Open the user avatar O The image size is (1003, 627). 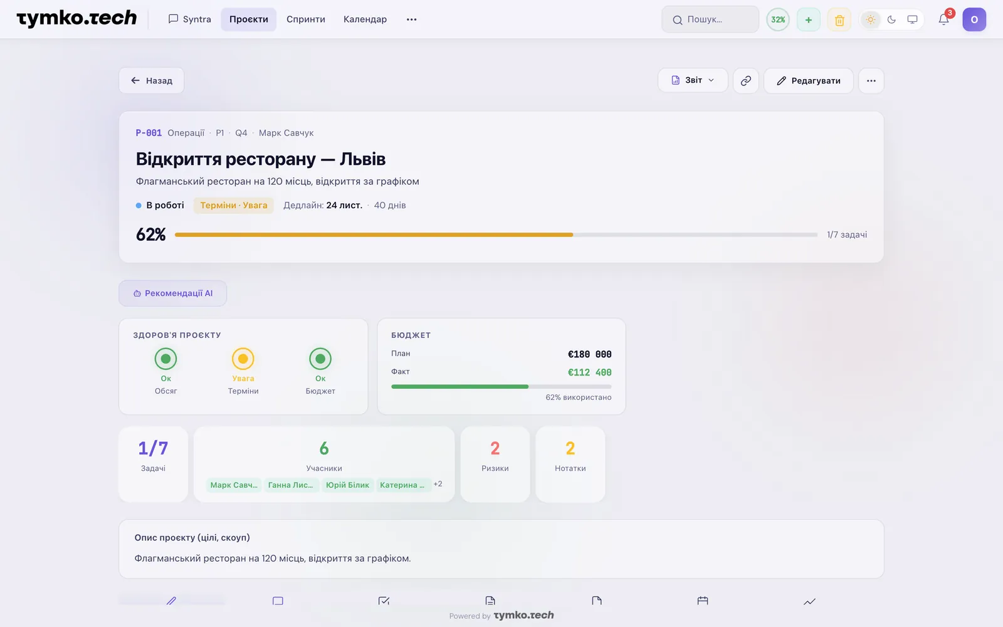pos(974,19)
